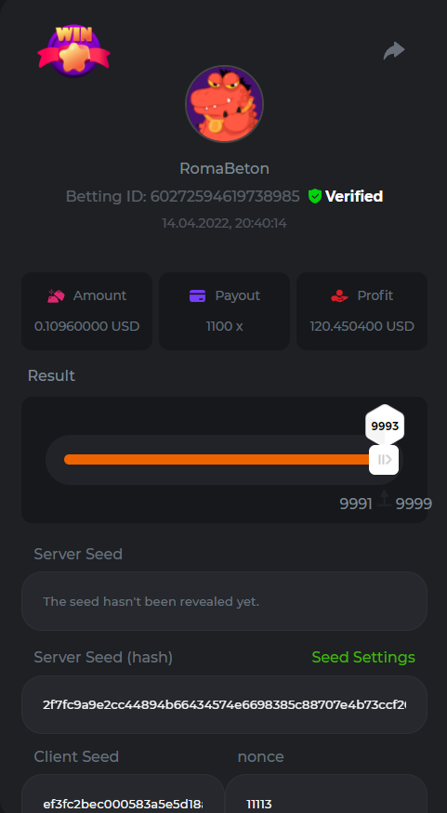Image resolution: width=447 pixels, height=813 pixels.
Task: Click the Server Seed hash field
Action: click(x=224, y=704)
